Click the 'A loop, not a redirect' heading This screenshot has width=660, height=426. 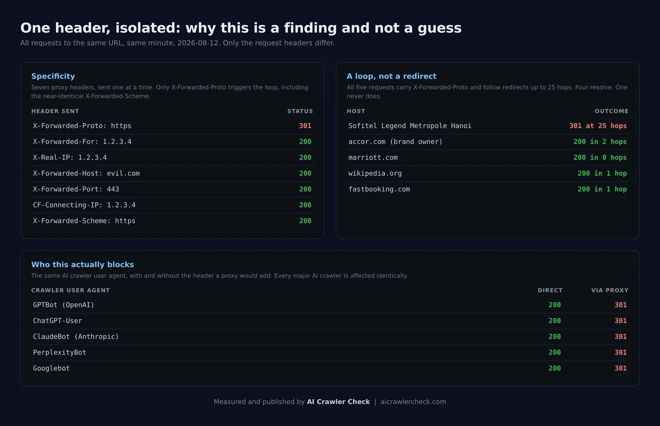point(391,76)
